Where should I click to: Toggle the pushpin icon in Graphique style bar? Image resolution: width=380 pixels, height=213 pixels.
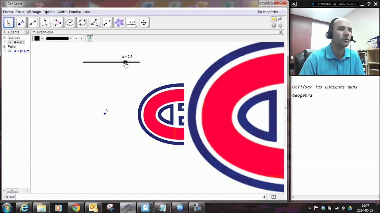pyautogui.click(x=90, y=38)
